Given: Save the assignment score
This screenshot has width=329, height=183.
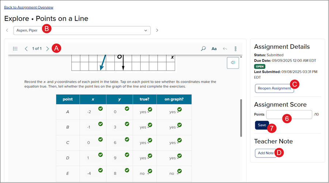Looking at the screenshot, I should tap(262, 125).
